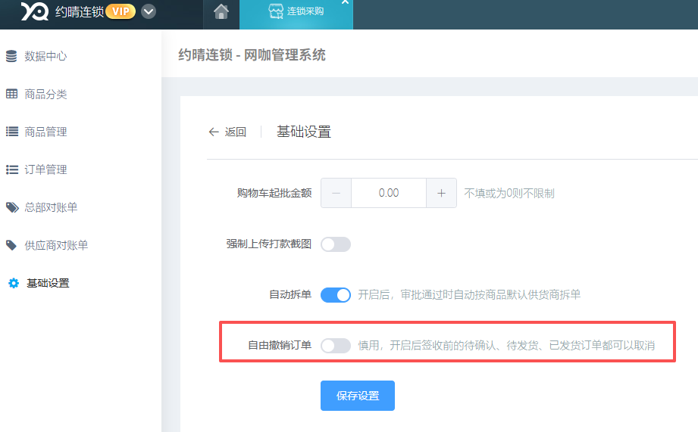
Task: Click the 购物车起批金额 label
Action: click(274, 193)
